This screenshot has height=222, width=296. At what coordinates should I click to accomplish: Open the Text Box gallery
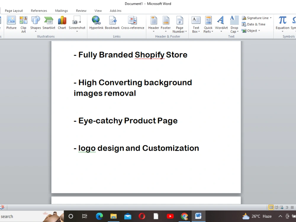point(196,25)
